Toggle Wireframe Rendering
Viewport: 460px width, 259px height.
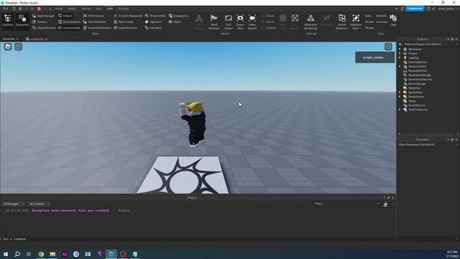pyautogui.click(x=310, y=22)
